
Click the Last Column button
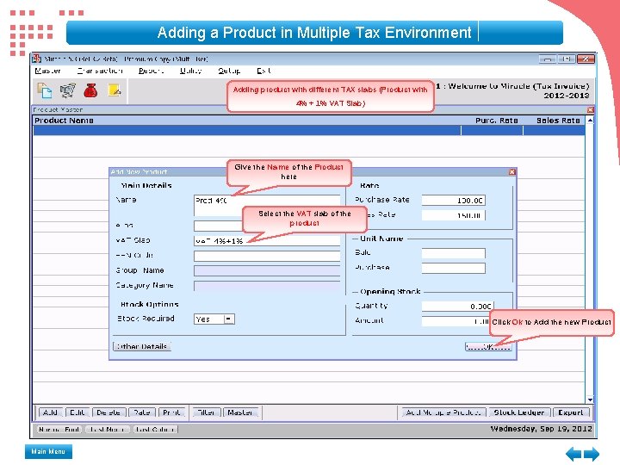155,429
